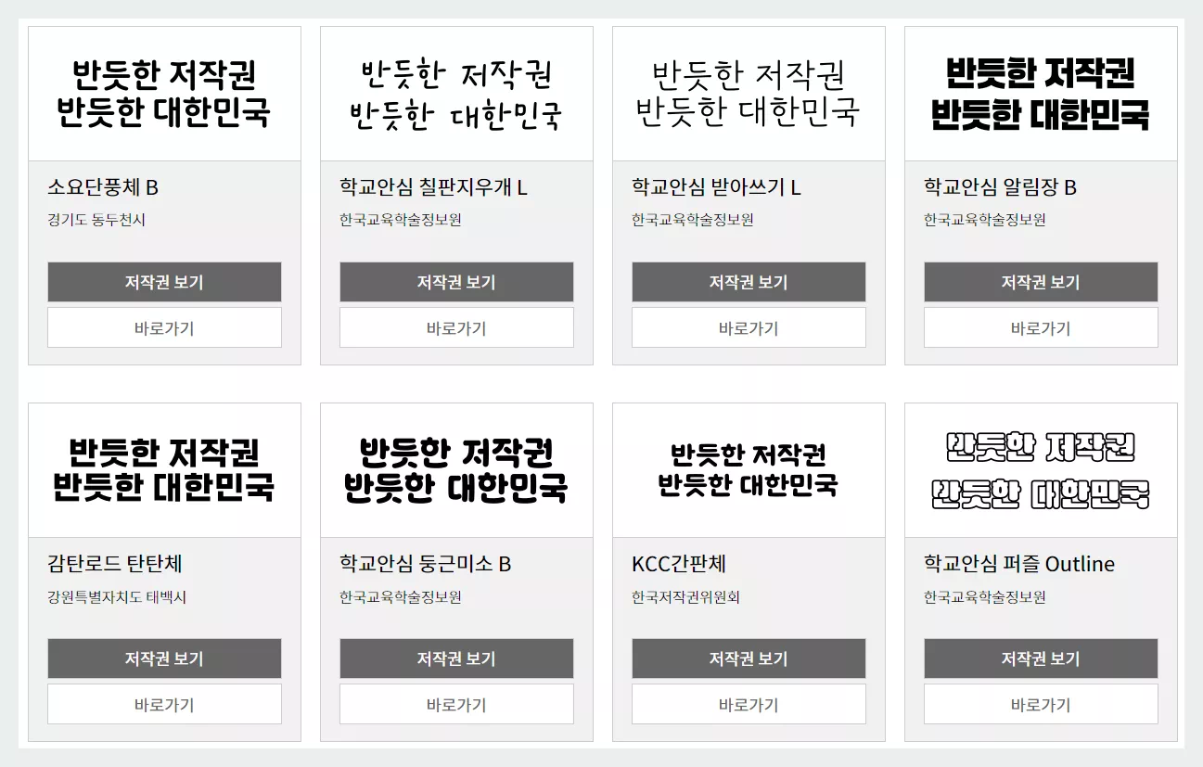Click 저작권 보기 for 감탄로드 탄탄체
1203x767 pixels.
tap(164, 658)
